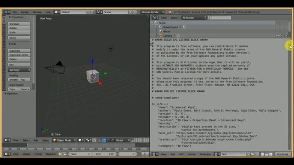Click the render layer image icon beside RenderLayers

tap(184, 27)
